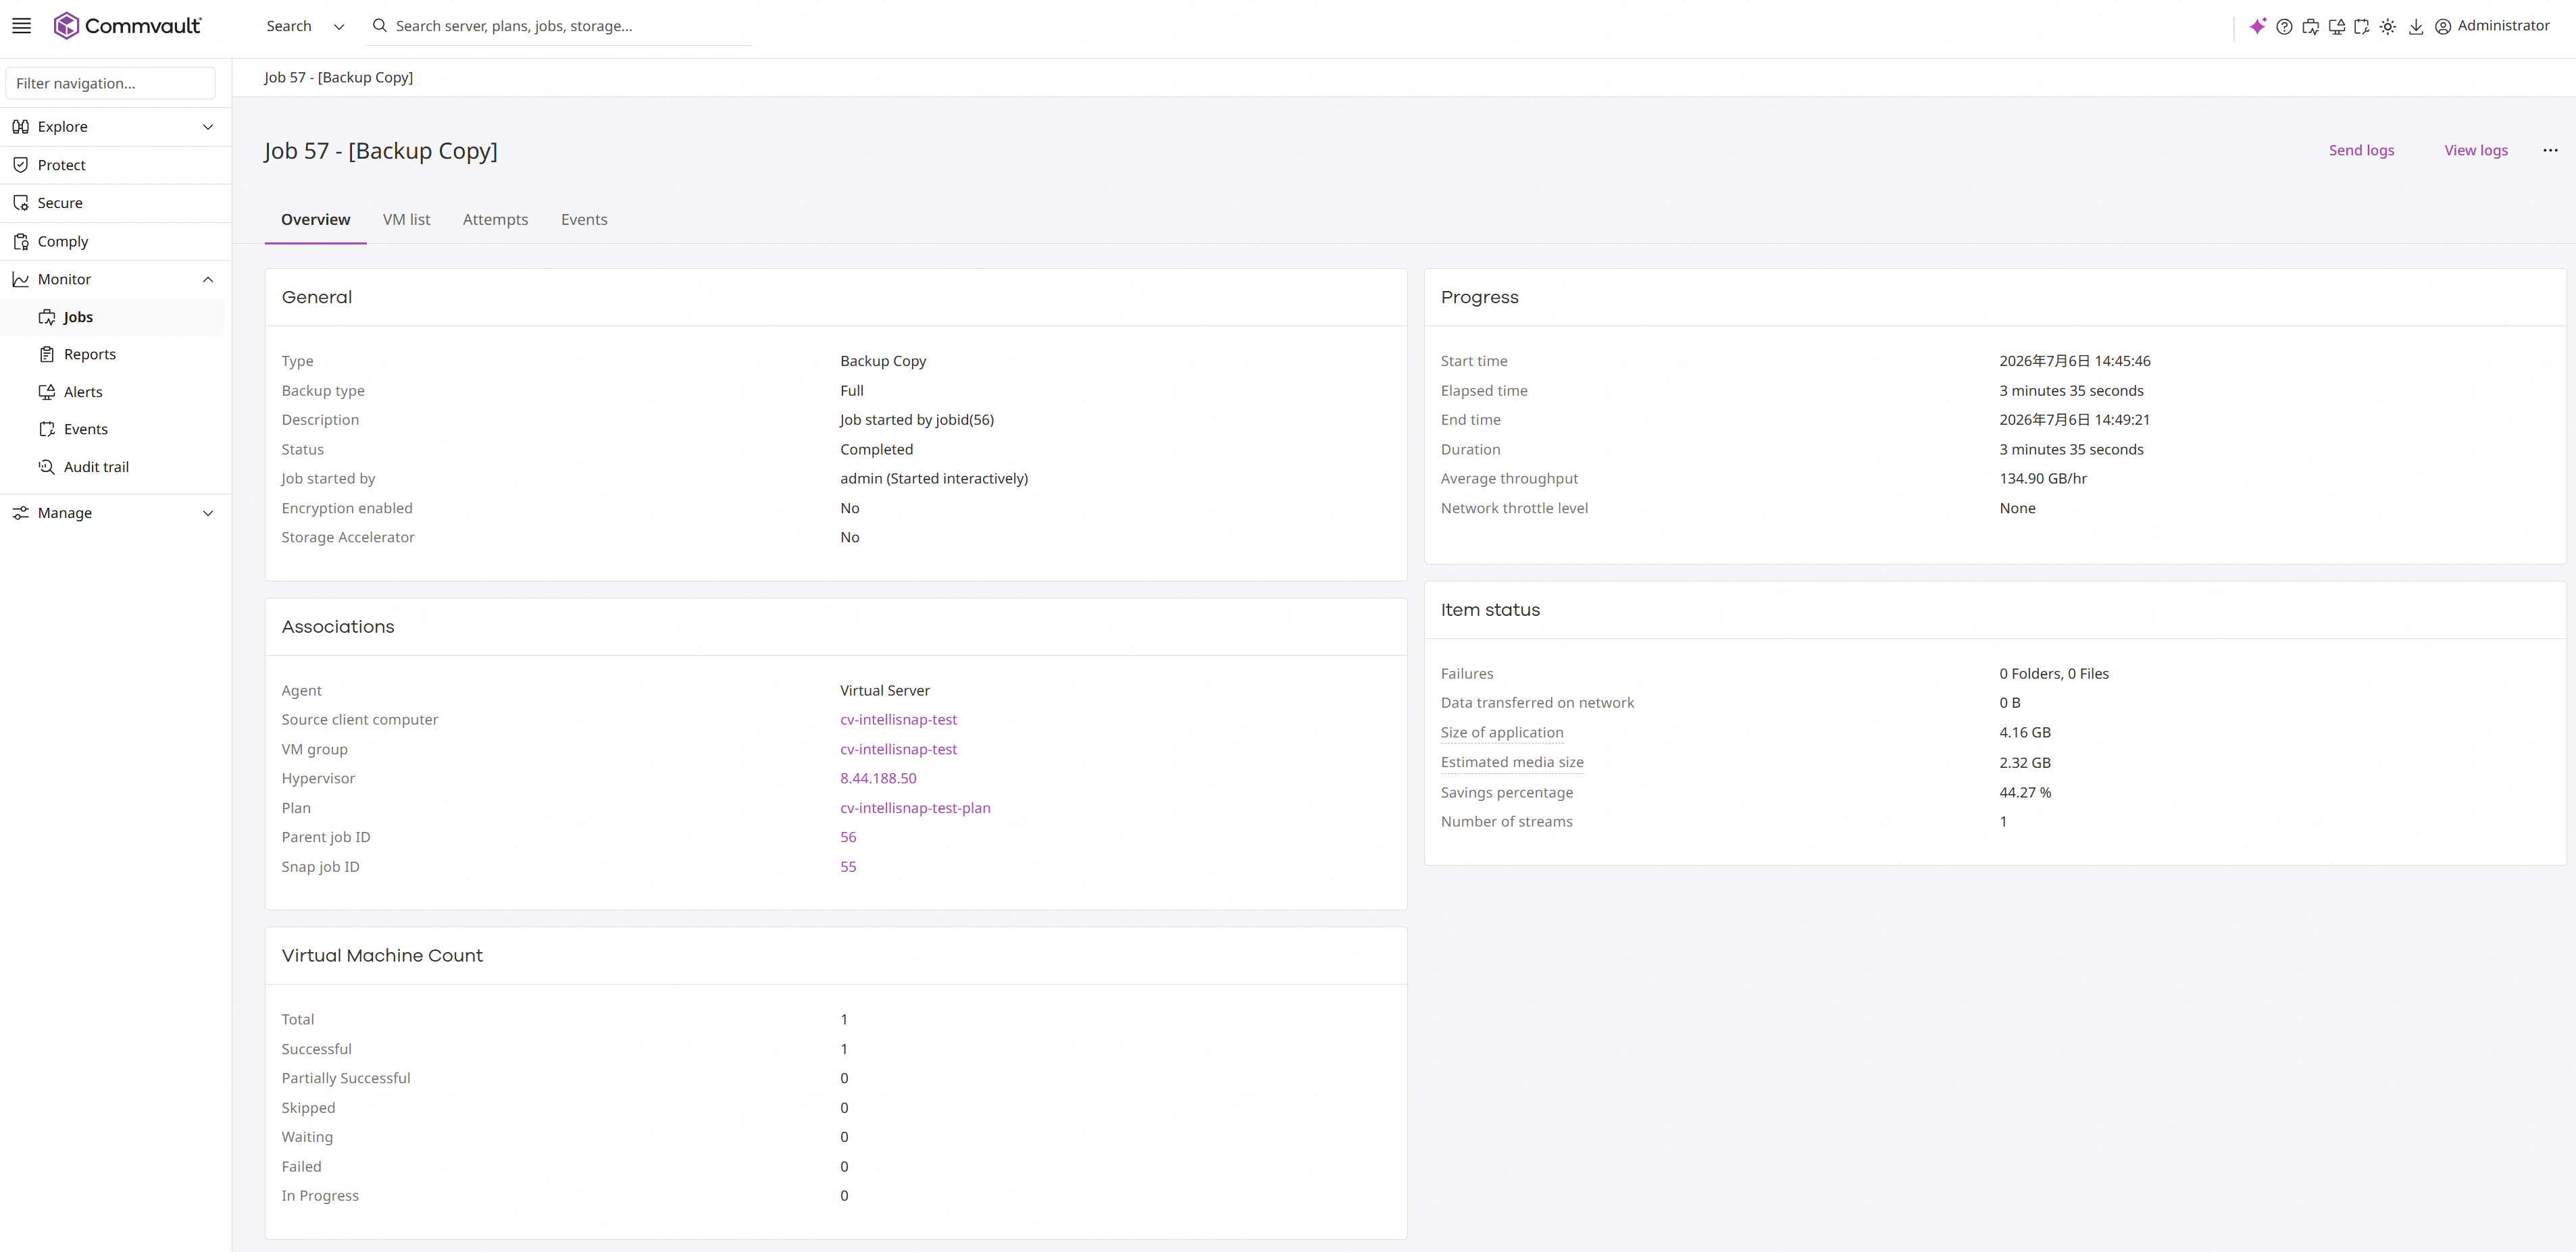Click the 134.90 GB/hr throughput value

pyautogui.click(x=2043, y=479)
